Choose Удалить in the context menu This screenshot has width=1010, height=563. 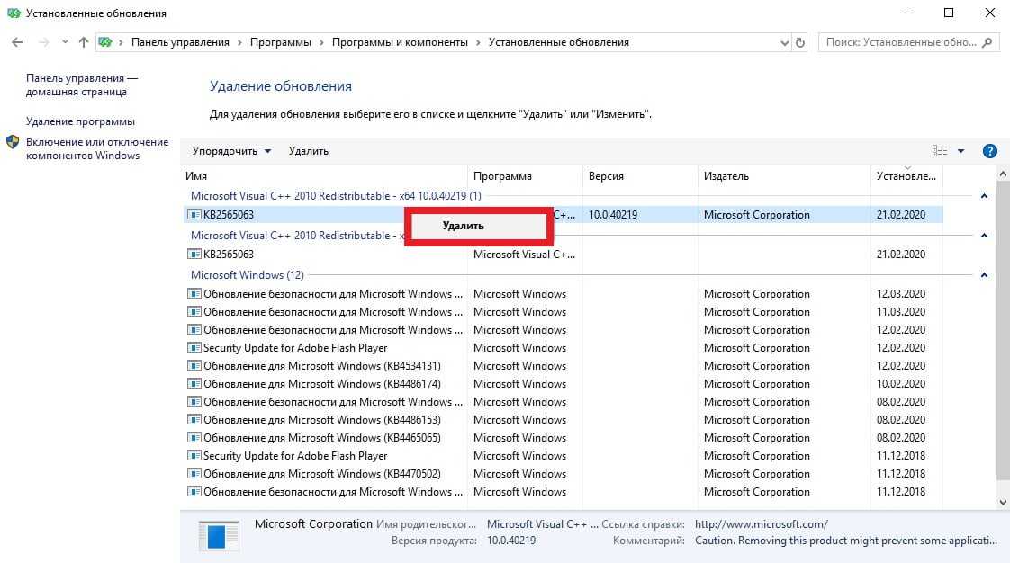pyautogui.click(x=464, y=226)
